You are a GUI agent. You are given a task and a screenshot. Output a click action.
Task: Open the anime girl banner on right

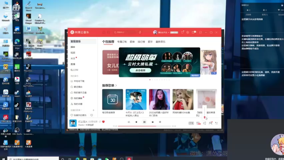click(x=208, y=62)
